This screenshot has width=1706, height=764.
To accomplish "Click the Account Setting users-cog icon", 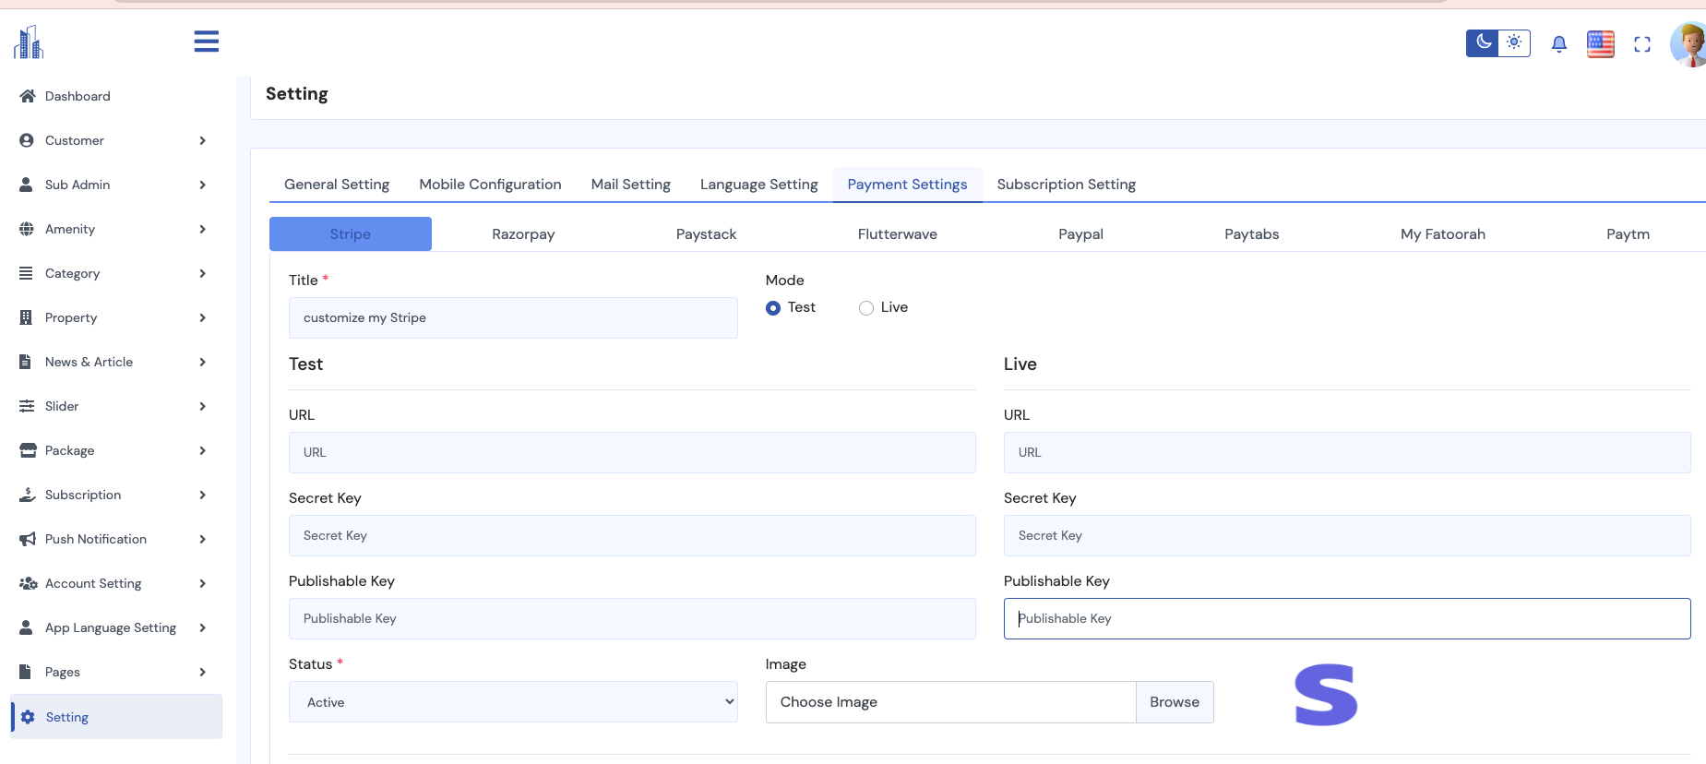I will (x=29, y=583).
